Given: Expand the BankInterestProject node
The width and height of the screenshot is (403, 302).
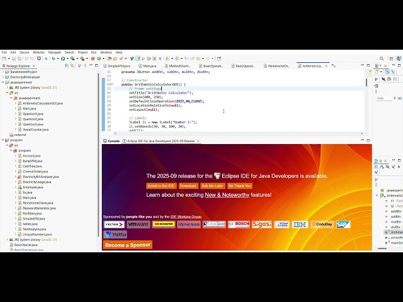Looking at the screenshot, I should pos(3,72).
